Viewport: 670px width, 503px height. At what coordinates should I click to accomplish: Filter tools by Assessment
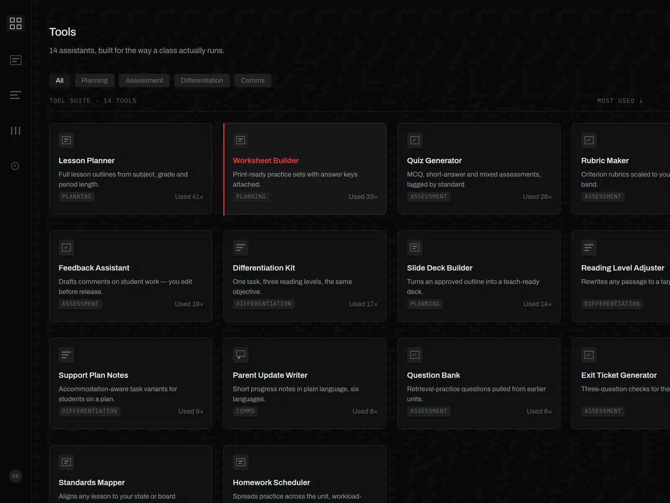pyautogui.click(x=144, y=80)
